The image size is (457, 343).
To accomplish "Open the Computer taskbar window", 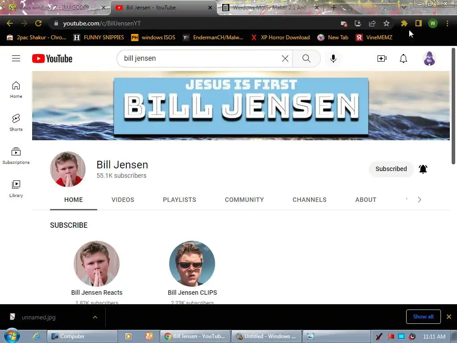I will pos(82,336).
